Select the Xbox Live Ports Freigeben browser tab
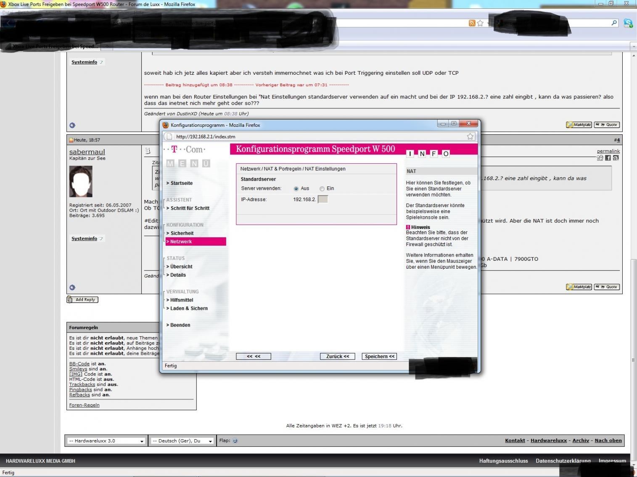 point(56,46)
